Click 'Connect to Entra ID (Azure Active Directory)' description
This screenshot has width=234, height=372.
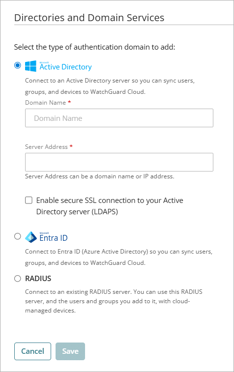click(118, 257)
